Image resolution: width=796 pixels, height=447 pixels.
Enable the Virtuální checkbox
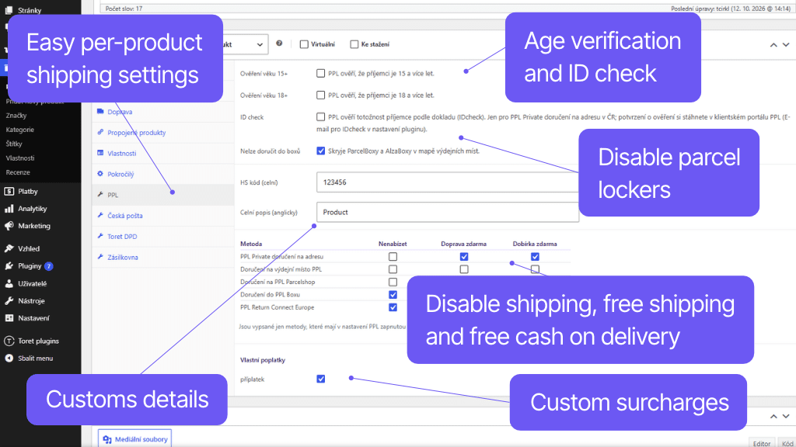[304, 44]
